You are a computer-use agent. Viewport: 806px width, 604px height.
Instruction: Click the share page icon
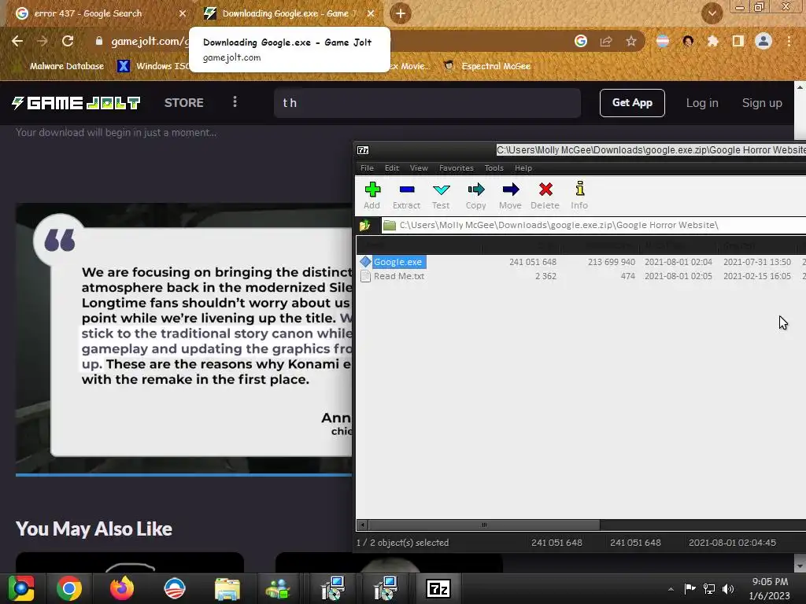[x=606, y=41]
